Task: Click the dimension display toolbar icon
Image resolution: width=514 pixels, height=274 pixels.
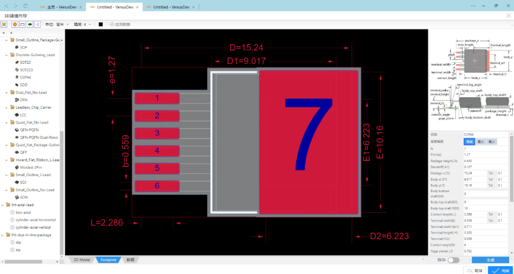Action: pos(38,24)
